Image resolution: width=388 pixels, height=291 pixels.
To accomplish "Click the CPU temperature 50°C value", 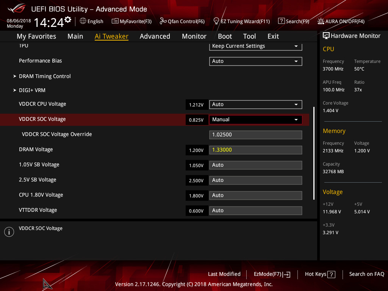I will [359, 69].
